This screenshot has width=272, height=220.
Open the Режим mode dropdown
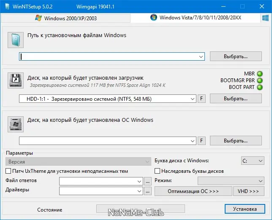pyautogui.click(x=231, y=181)
